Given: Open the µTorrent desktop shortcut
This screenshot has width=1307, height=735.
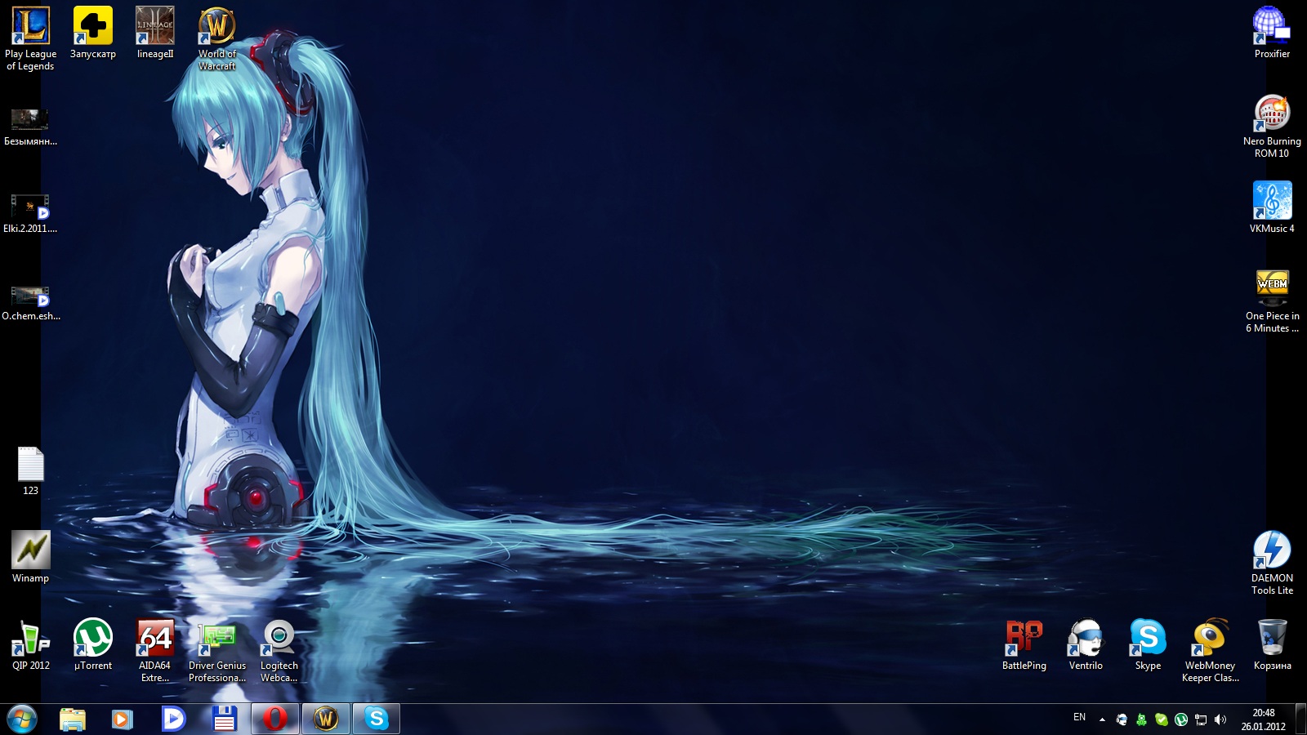Looking at the screenshot, I should 93,644.
